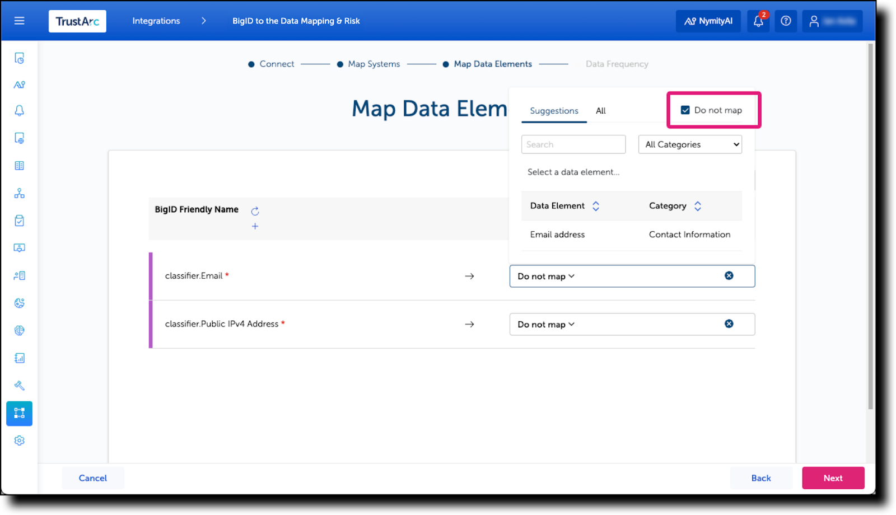Switch to the Suggestions tab
Screen dimensions: 896x515
554,111
